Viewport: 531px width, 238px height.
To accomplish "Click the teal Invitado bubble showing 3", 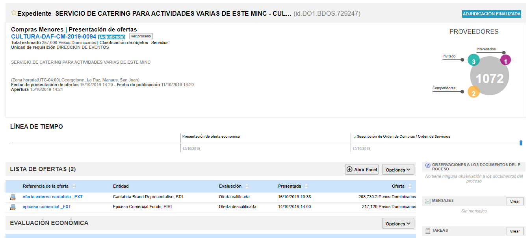I will (473, 61).
